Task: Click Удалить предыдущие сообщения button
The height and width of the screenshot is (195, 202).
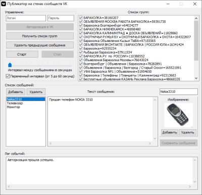Action: 40,45
